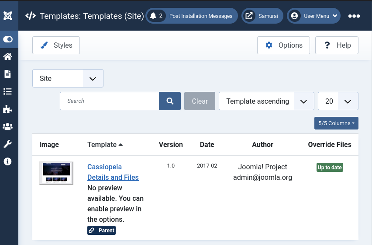Open the System wrench icon in the sidebar

(x=8, y=144)
